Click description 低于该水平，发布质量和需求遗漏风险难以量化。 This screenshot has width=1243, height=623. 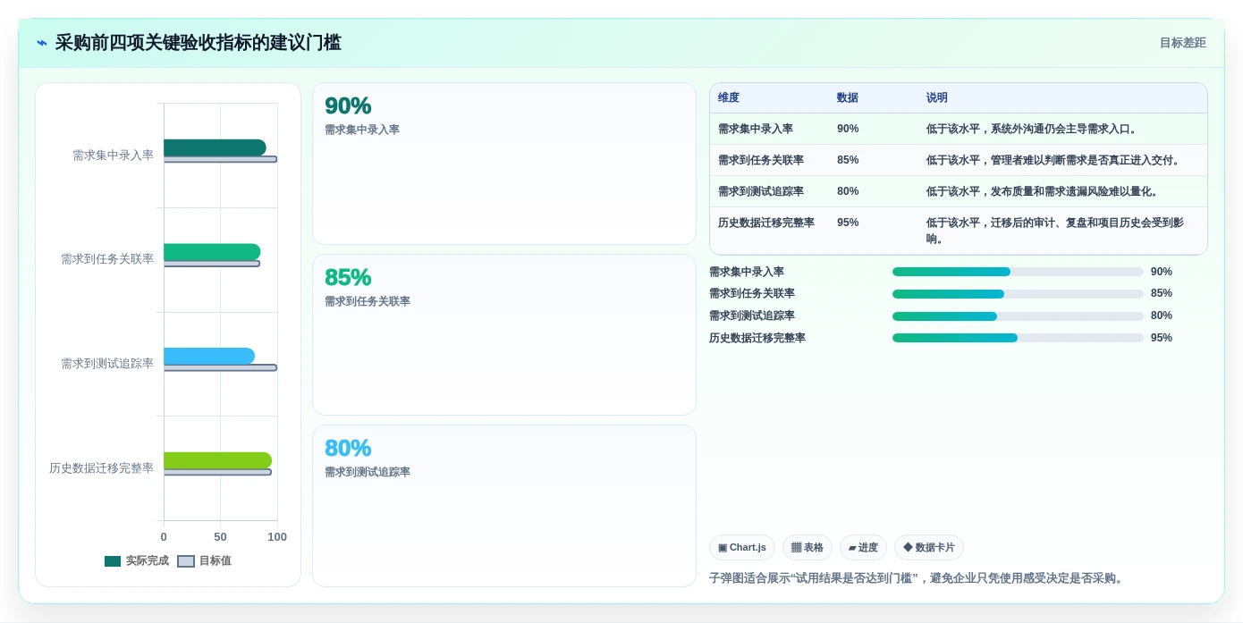click(1044, 191)
